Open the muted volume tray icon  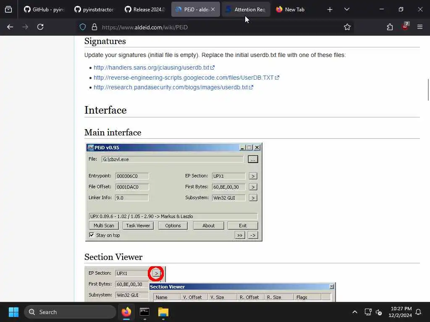[379, 312]
